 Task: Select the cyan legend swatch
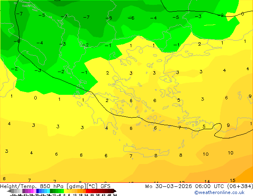point(48,191)
